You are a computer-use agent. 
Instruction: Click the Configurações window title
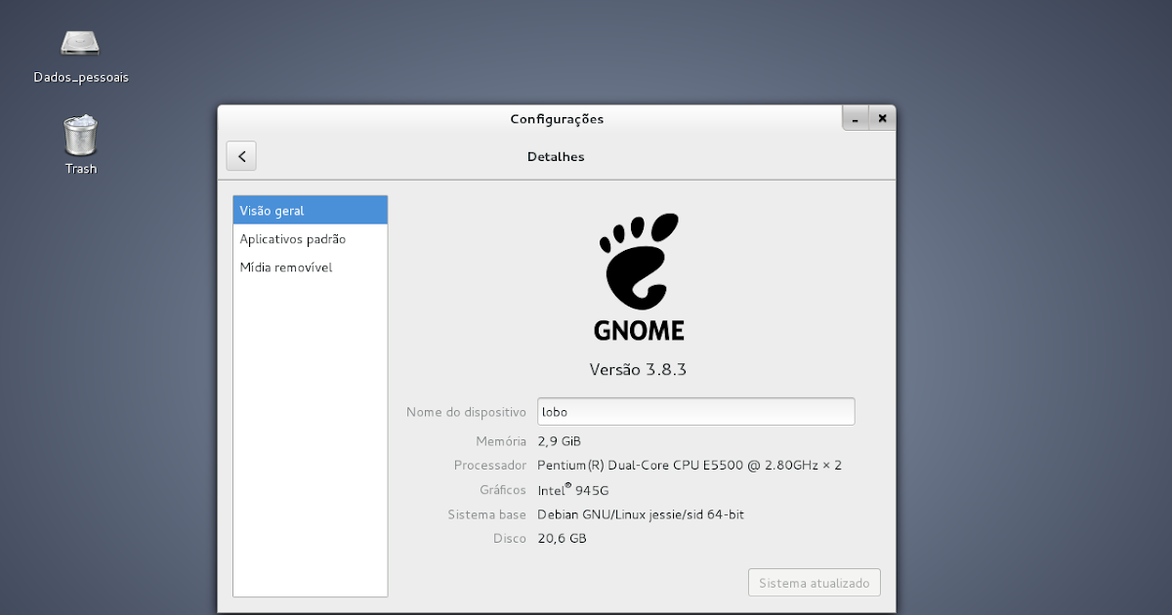click(x=556, y=118)
